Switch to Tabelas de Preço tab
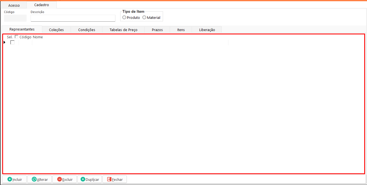 123,30
